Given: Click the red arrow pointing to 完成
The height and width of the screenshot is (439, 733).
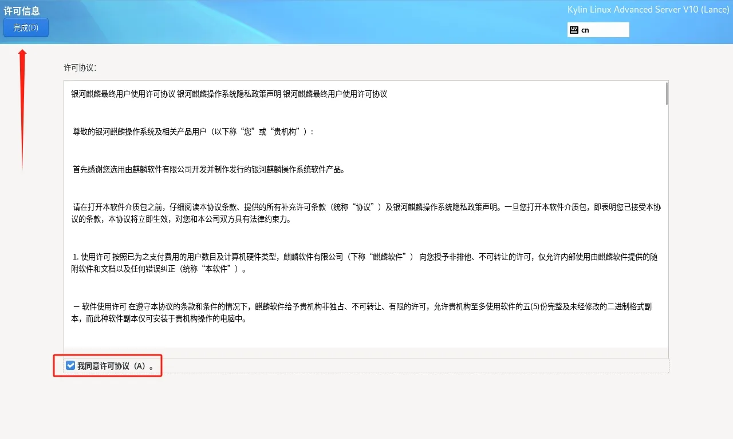Looking at the screenshot, I should pos(22,109).
